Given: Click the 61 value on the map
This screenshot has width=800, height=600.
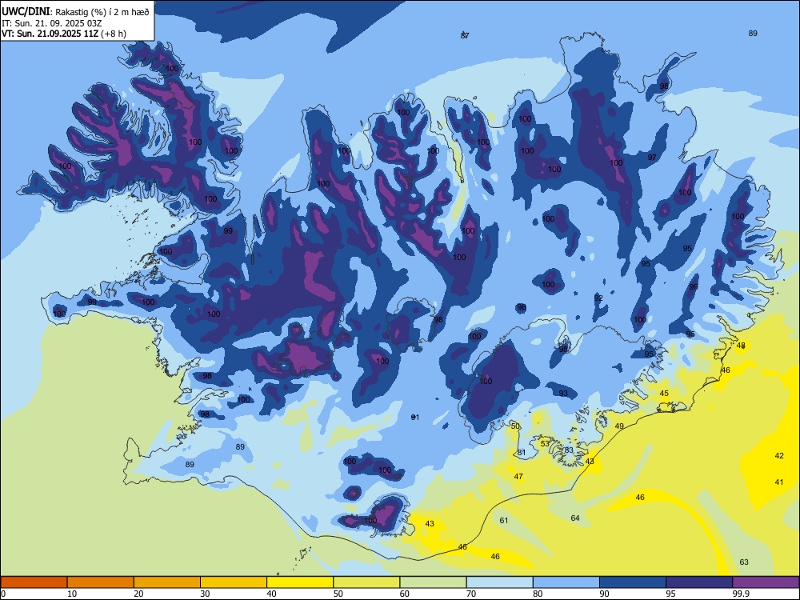Looking at the screenshot, I should 503,521.
